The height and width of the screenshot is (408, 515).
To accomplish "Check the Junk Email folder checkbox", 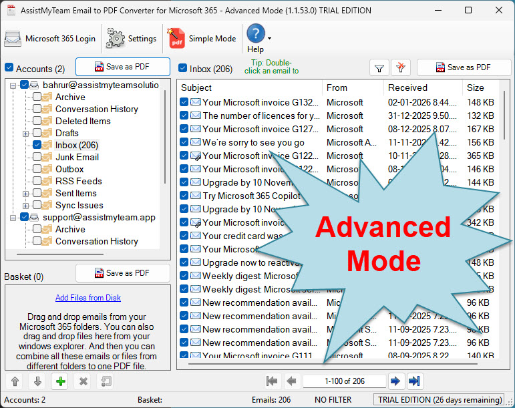I will (37, 157).
